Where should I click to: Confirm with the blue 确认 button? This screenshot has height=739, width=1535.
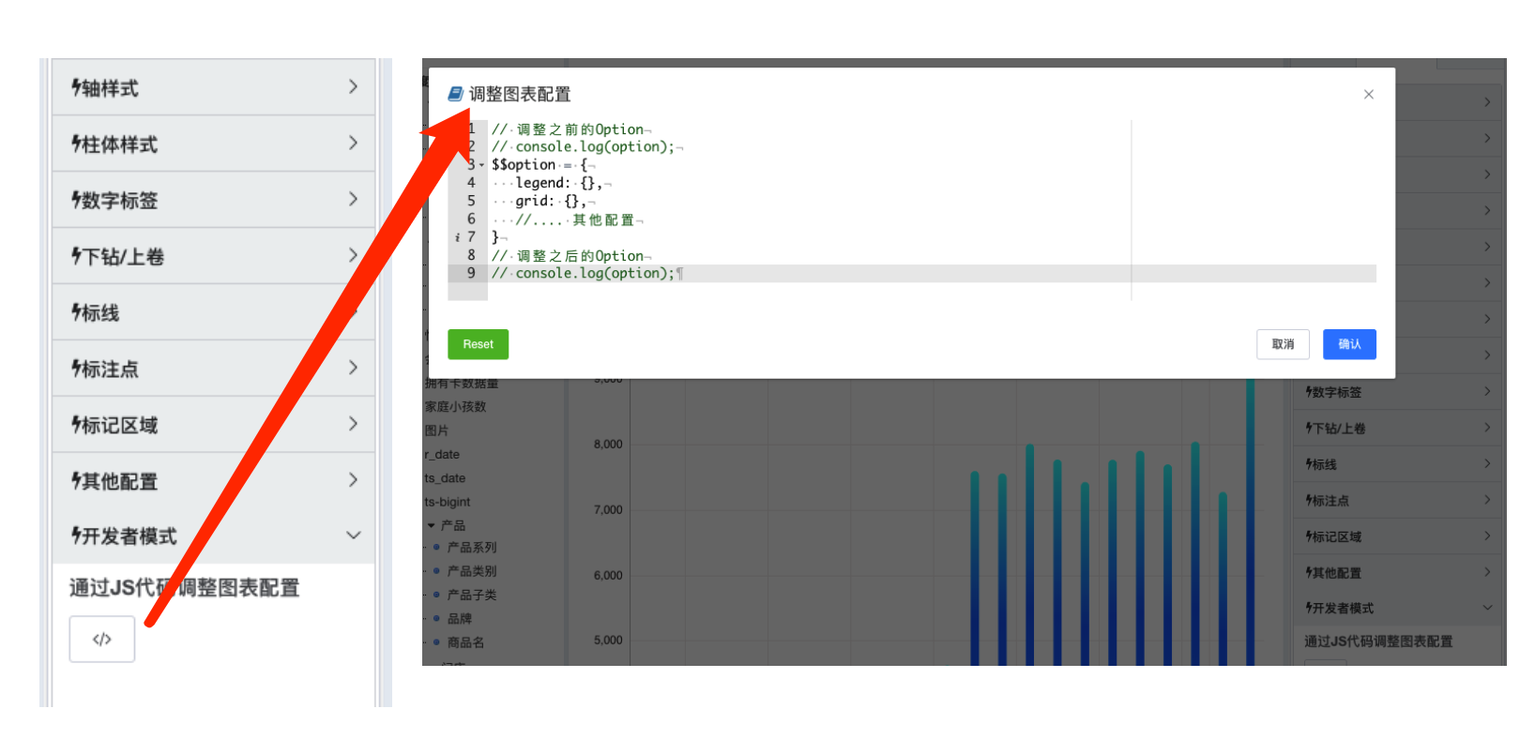coord(1348,344)
